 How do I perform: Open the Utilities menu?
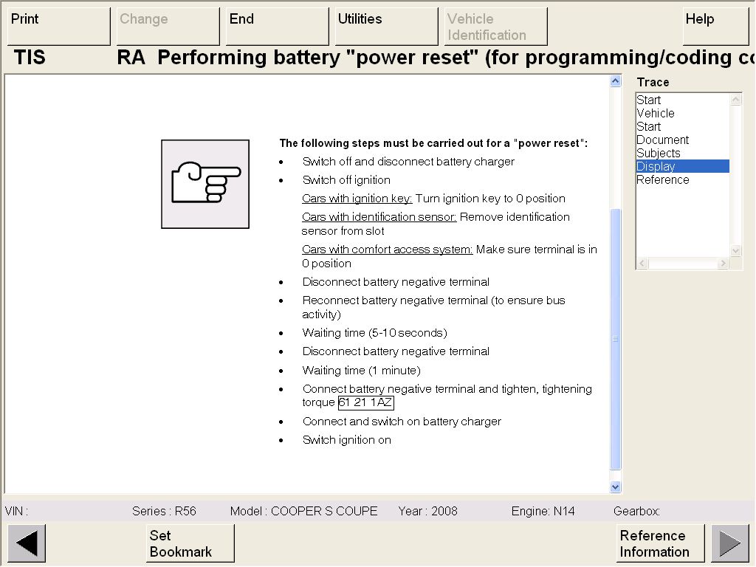pos(387,27)
